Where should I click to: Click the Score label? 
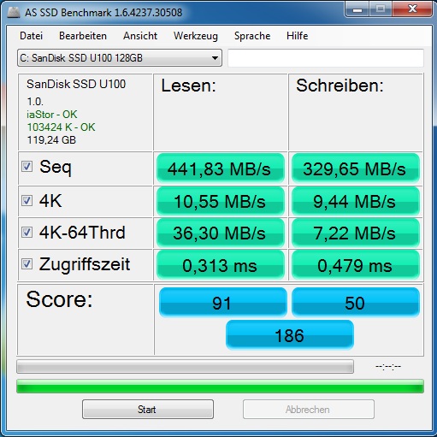pos(59,299)
